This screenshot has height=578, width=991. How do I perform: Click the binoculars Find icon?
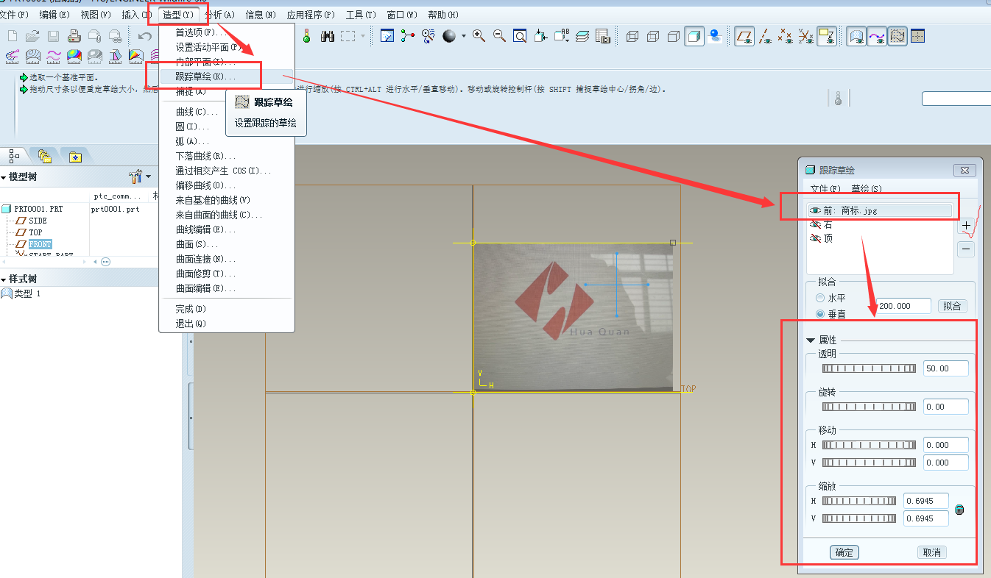point(328,36)
